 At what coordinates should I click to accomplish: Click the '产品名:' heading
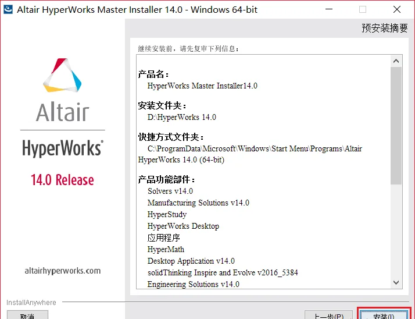click(x=153, y=75)
